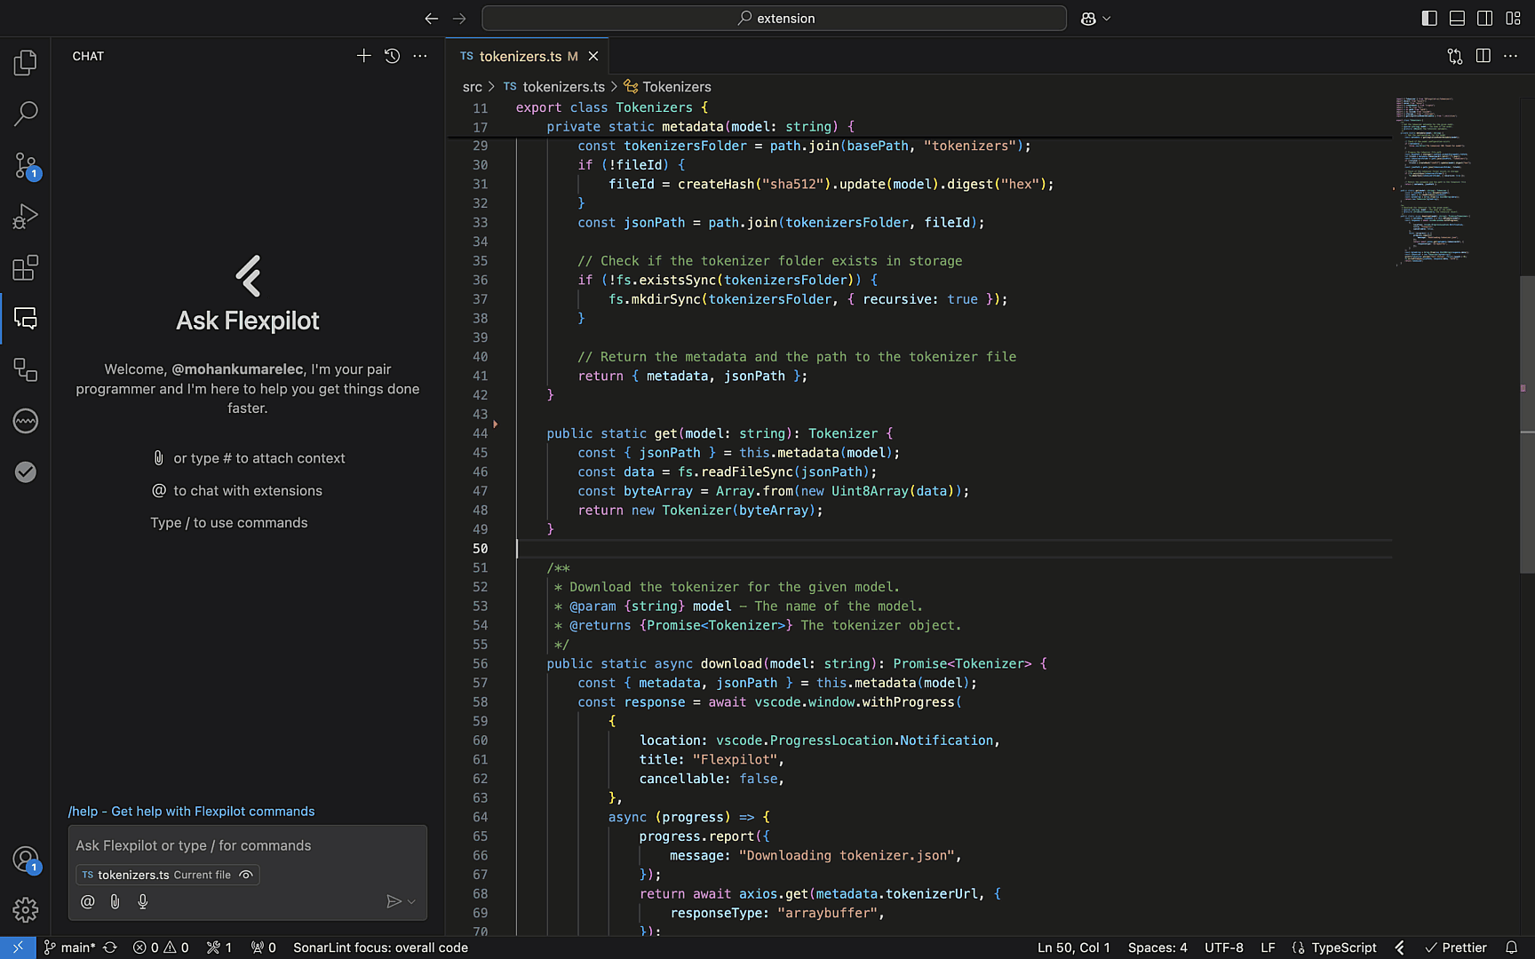Open Source Control view with badge
The width and height of the screenshot is (1535, 959).
pos(25,165)
